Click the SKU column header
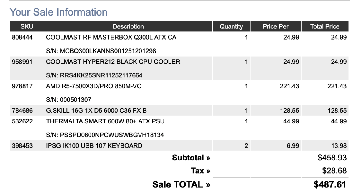The height and width of the screenshot is (193, 353). click(27, 27)
